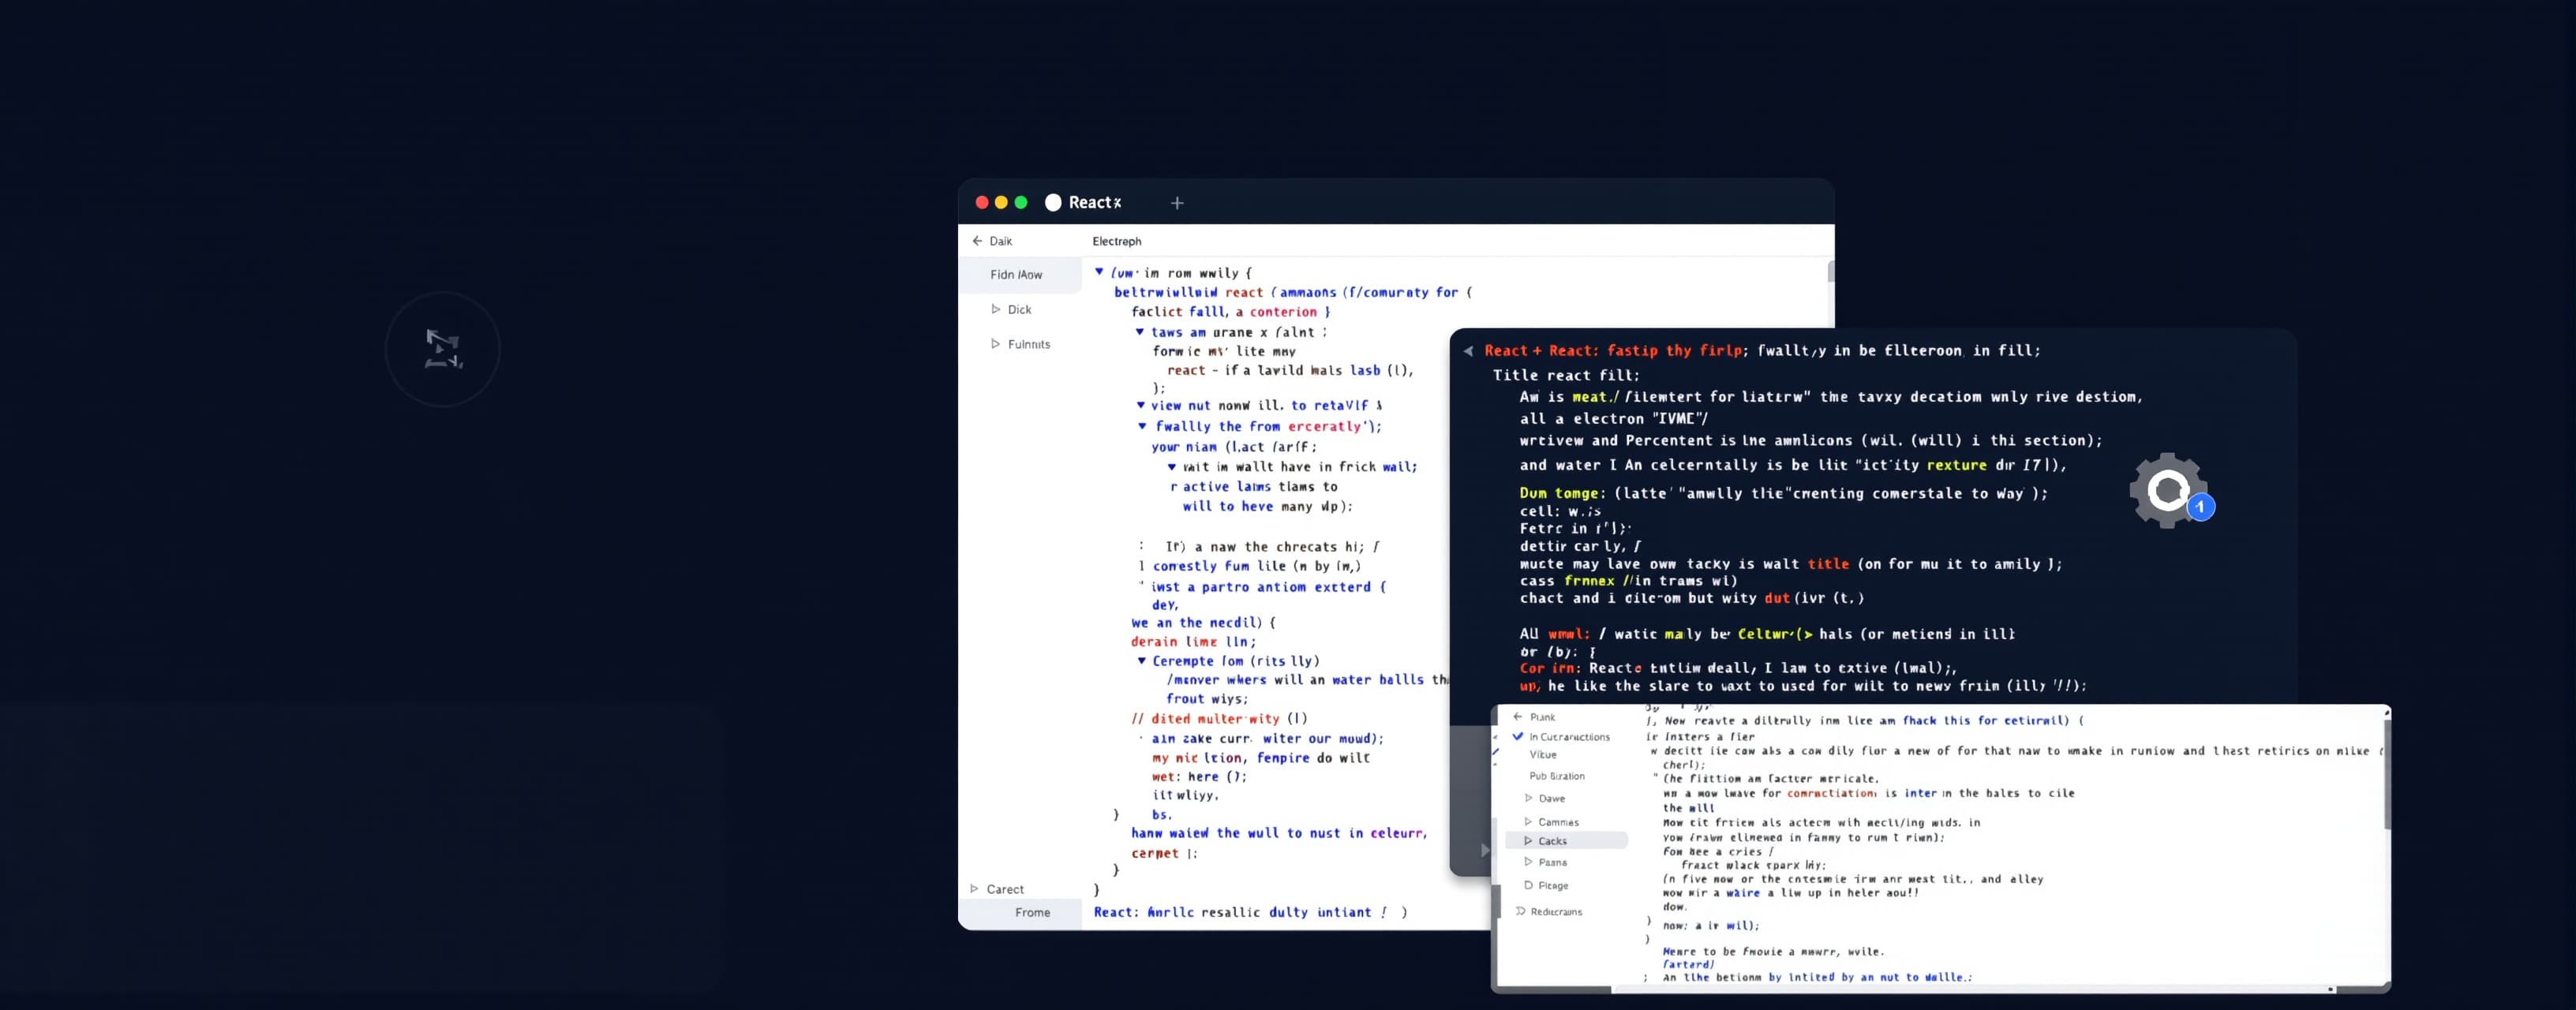Collapse the 'Cerempte fom' block
The image size is (2576, 1010).
[1141, 661]
